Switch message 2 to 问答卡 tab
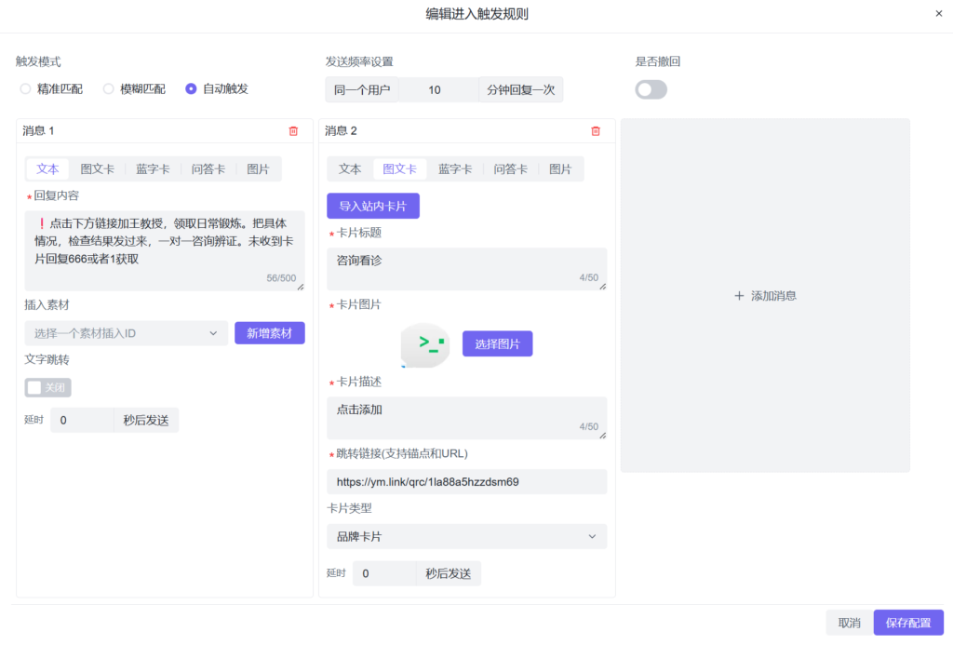This screenshot has height=645, width=953. pyautogui.click(x=510, y=169)
